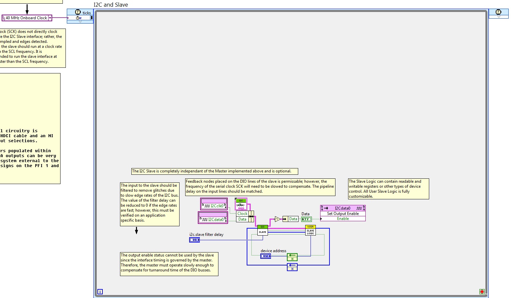Select the I2Cclk0 FPGA I/O node

tap(214, 204)
